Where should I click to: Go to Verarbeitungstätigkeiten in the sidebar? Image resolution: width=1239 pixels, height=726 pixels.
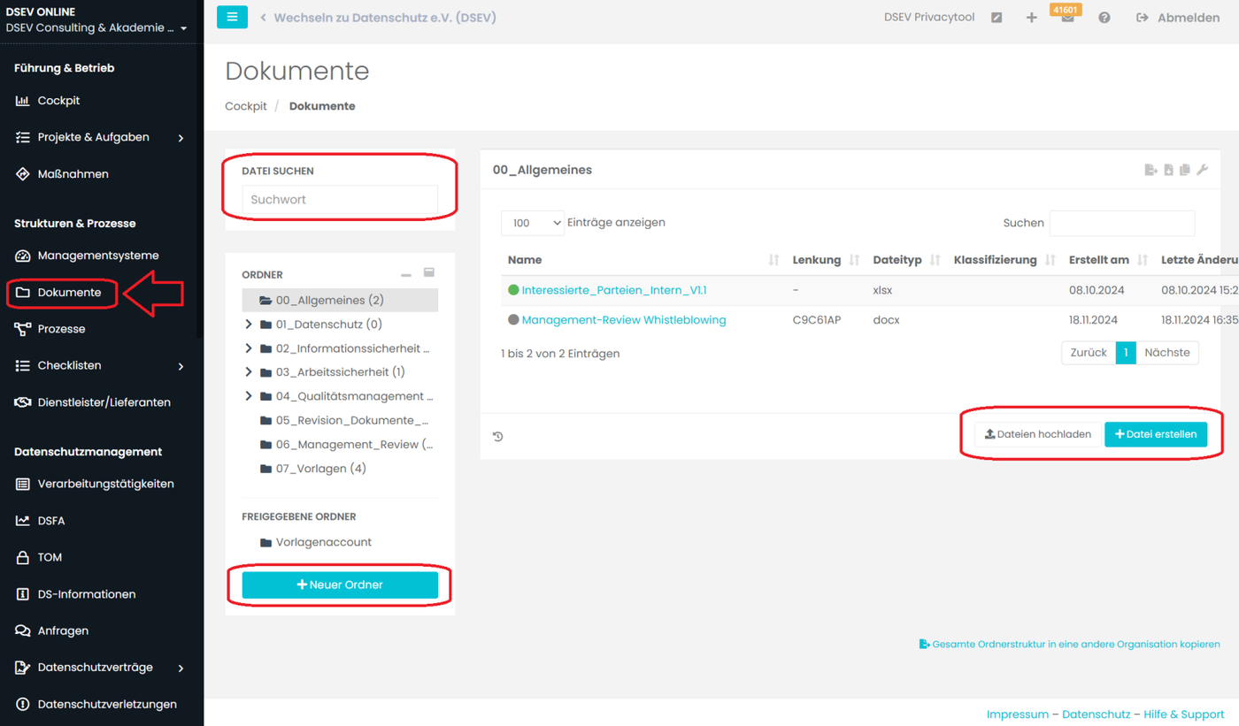(x=104, y=484)
